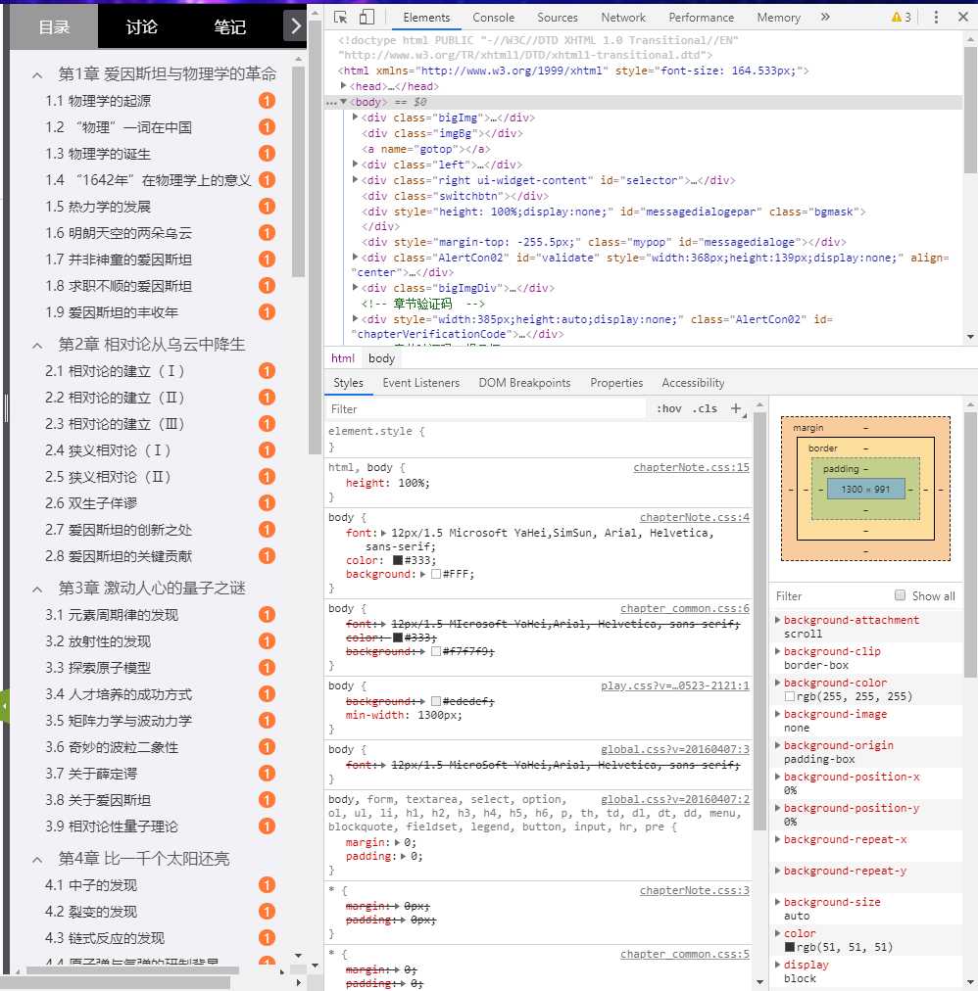Open the Memory tab
978x991 pixels.
[x=779, y=18]
